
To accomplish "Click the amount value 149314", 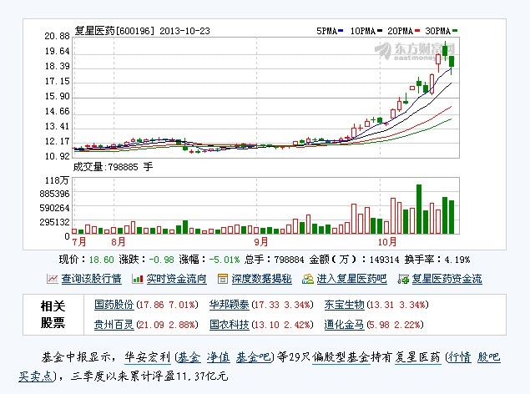I will click(x=384, y=260).
